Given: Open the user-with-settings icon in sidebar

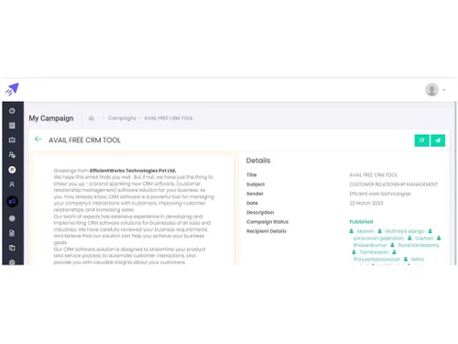Looking at the screenshot, I should coord(12,155).
